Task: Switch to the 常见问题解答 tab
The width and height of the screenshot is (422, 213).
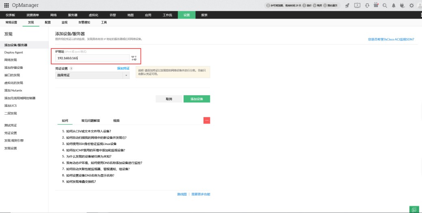Action: coord(91,121)
